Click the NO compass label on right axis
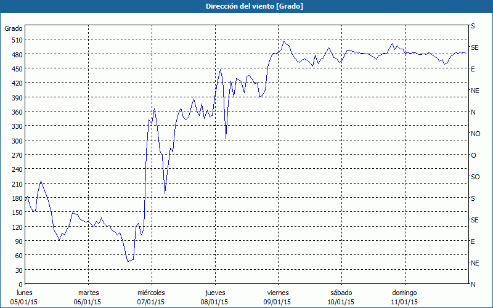493x308 pixels. pyautogui.click(x=475, y=134)
